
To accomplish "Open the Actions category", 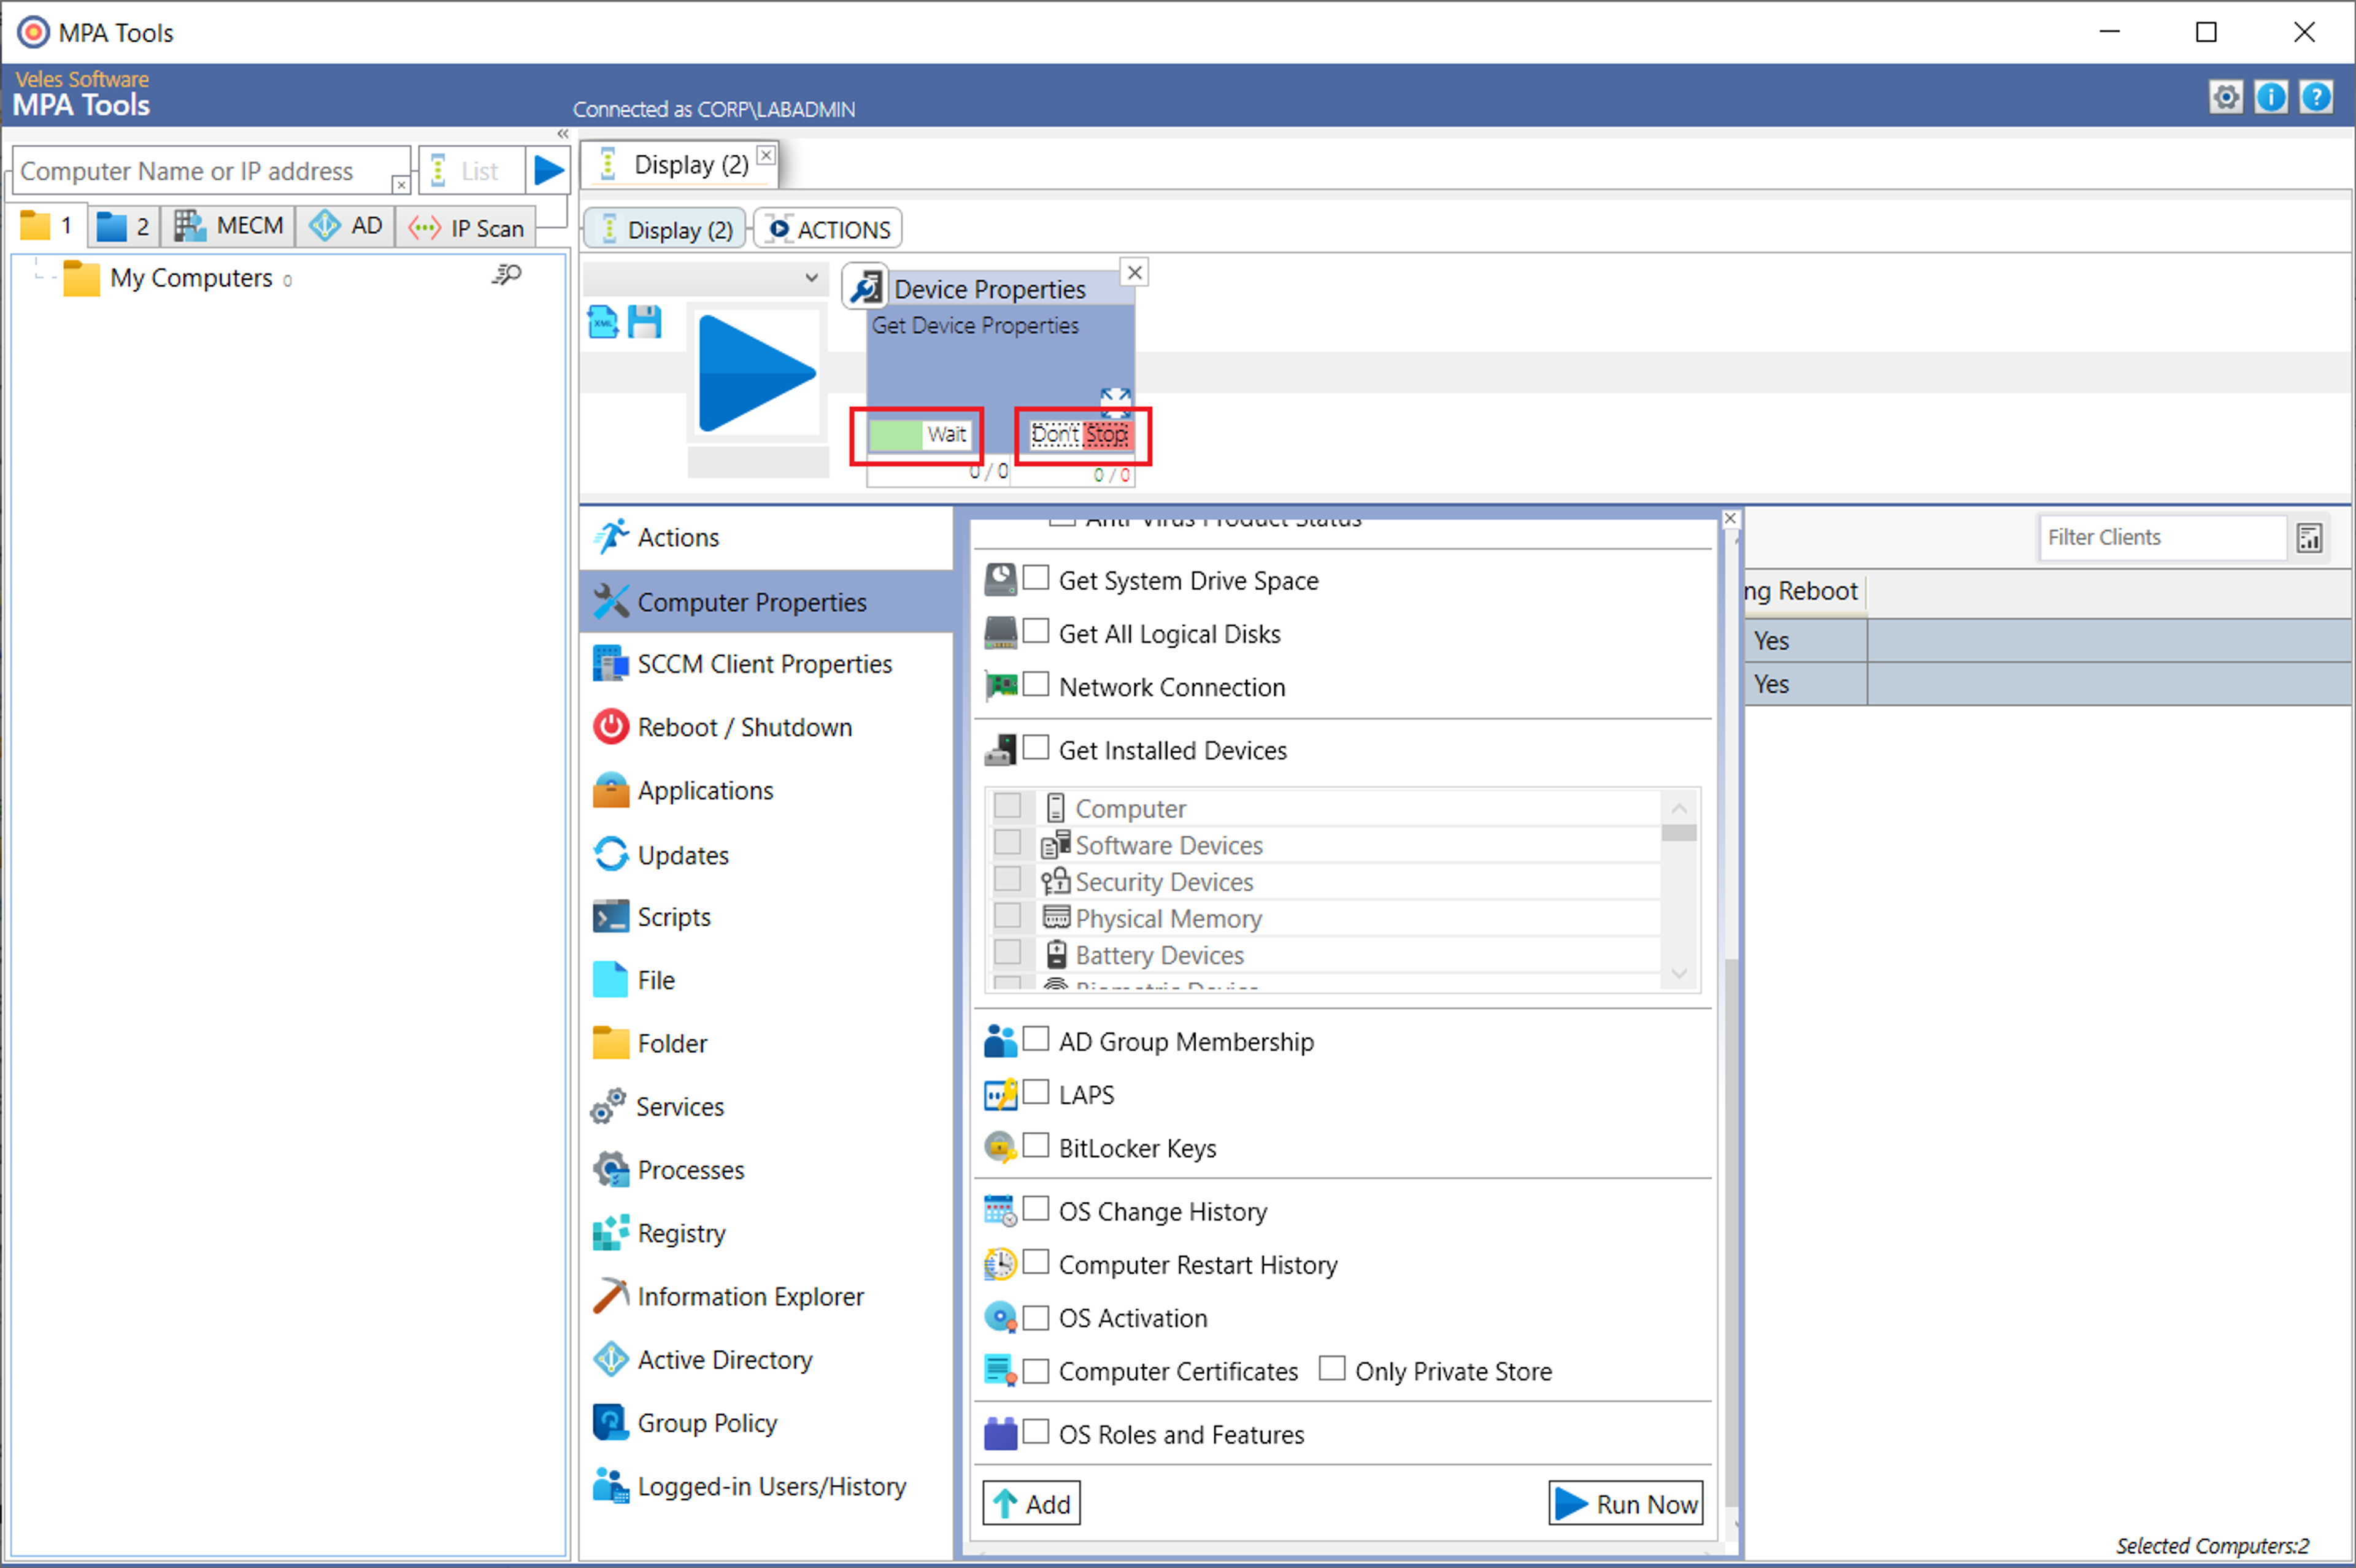I will pyautogui.click(x=766, y=538).
